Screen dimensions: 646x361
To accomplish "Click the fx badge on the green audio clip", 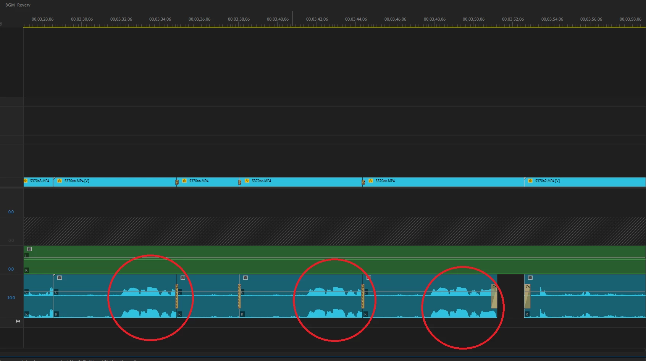I will pyautogui.click(x=29, y=249).
